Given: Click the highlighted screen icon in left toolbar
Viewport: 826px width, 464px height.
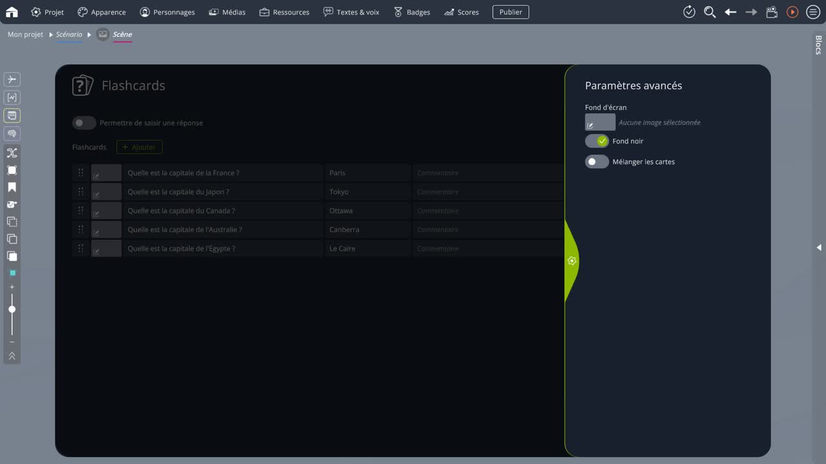Looking at the screenshot, I should pos(12,115).
